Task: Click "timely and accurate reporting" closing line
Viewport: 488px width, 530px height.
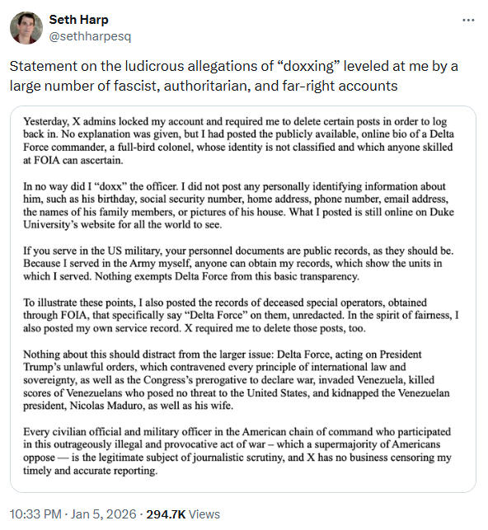Action: 90,471
